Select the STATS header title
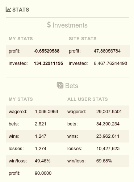The height and width of the screenshot is (182, 134). (x=21, y=10)
